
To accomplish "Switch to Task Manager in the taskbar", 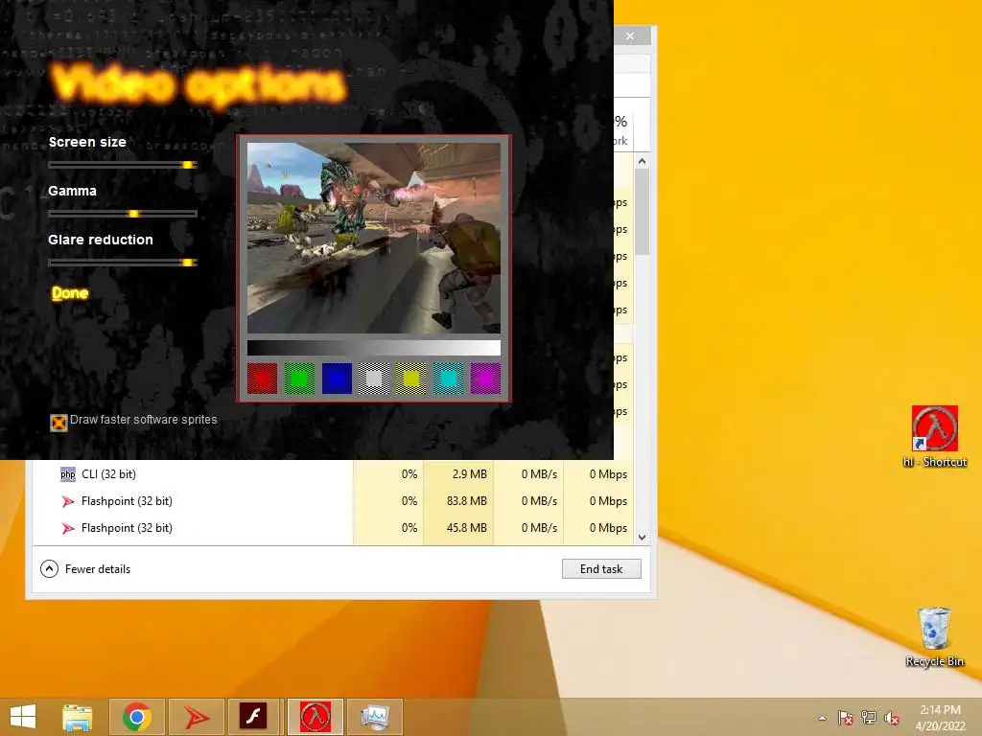I will click(375, 717).
